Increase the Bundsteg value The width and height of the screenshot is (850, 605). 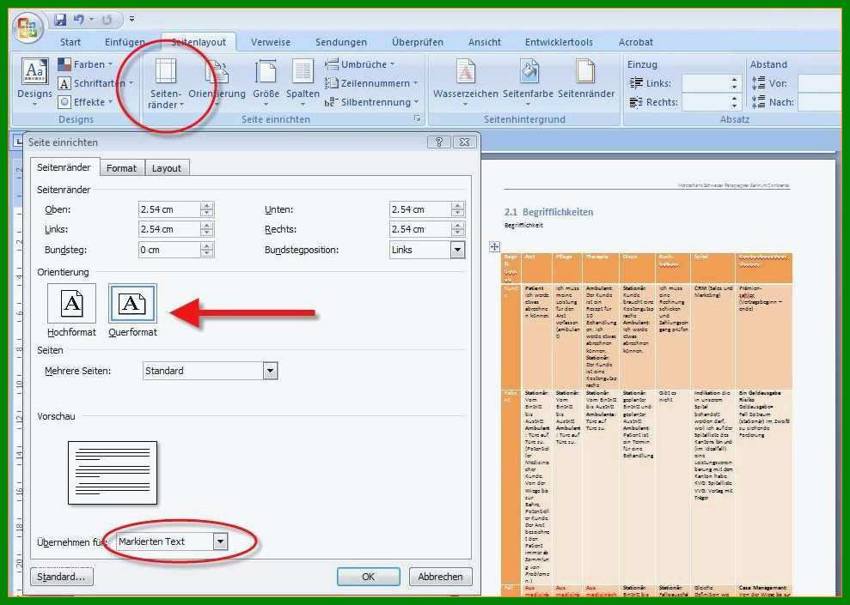206,246
